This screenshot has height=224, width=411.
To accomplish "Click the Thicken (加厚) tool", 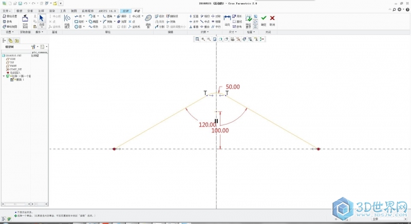I will pos(122,22).
